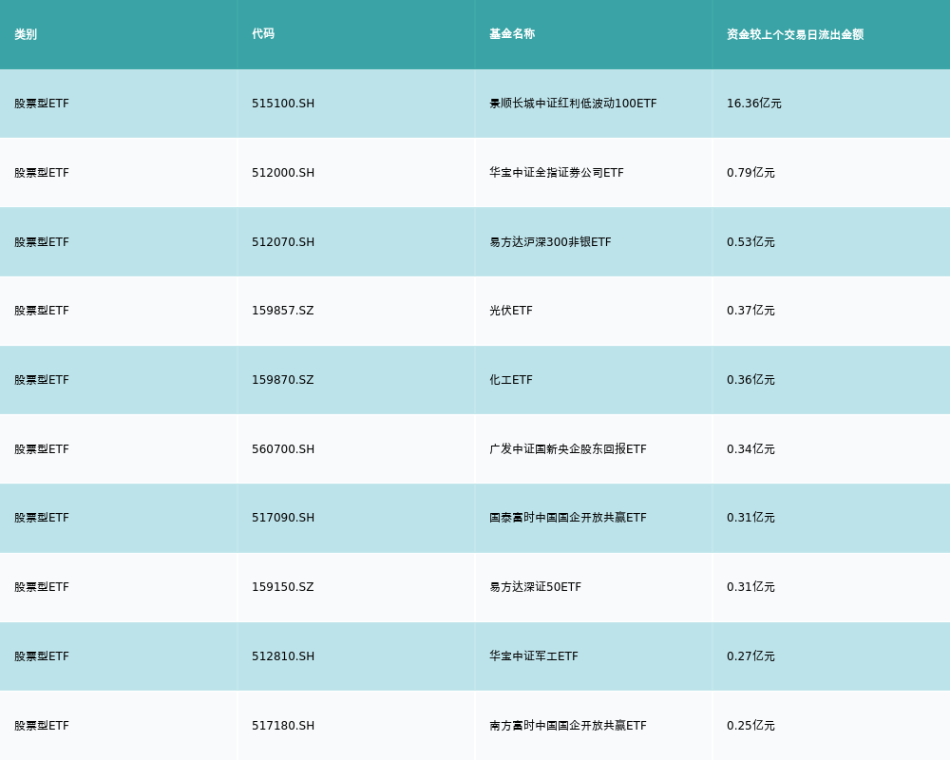The width and height of the screenshot is (950, 760).
Task: Click fund name 光伏ETF
Action: click(x=511, y=311)
